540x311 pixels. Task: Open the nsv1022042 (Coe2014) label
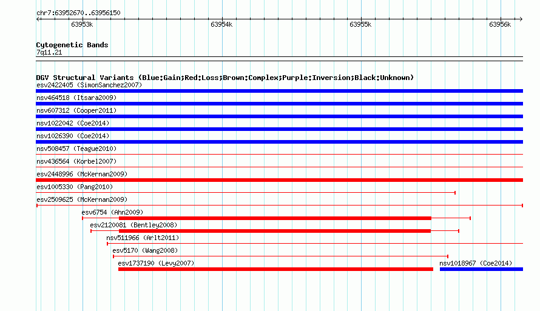click(x=73, y=123)
